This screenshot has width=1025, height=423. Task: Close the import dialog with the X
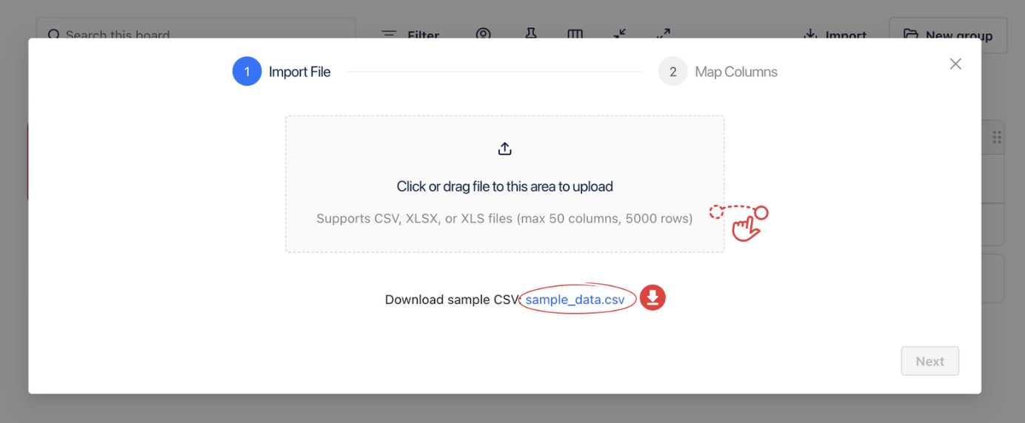(955, 64)
